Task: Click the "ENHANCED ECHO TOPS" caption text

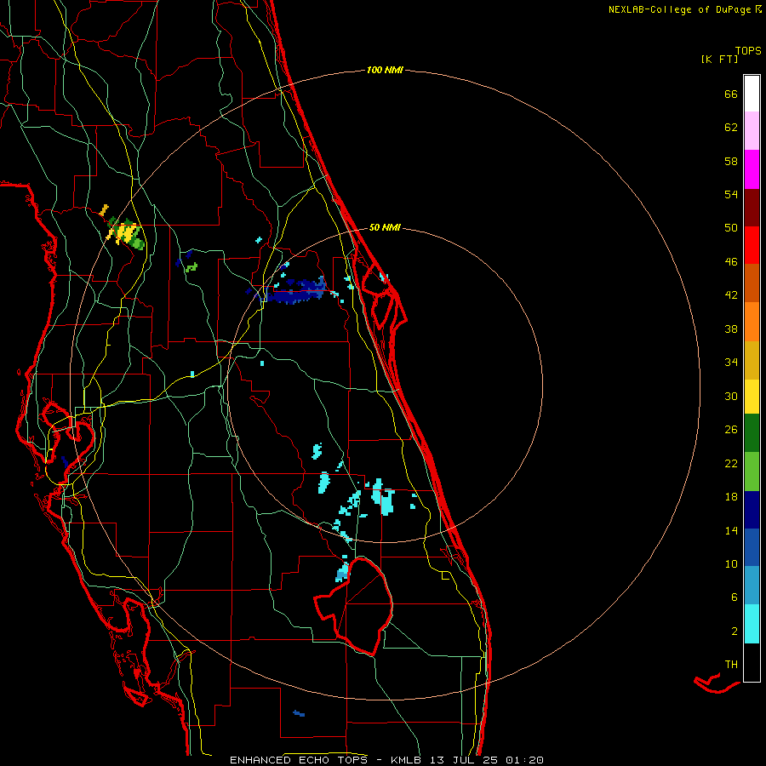Action: 299,760
